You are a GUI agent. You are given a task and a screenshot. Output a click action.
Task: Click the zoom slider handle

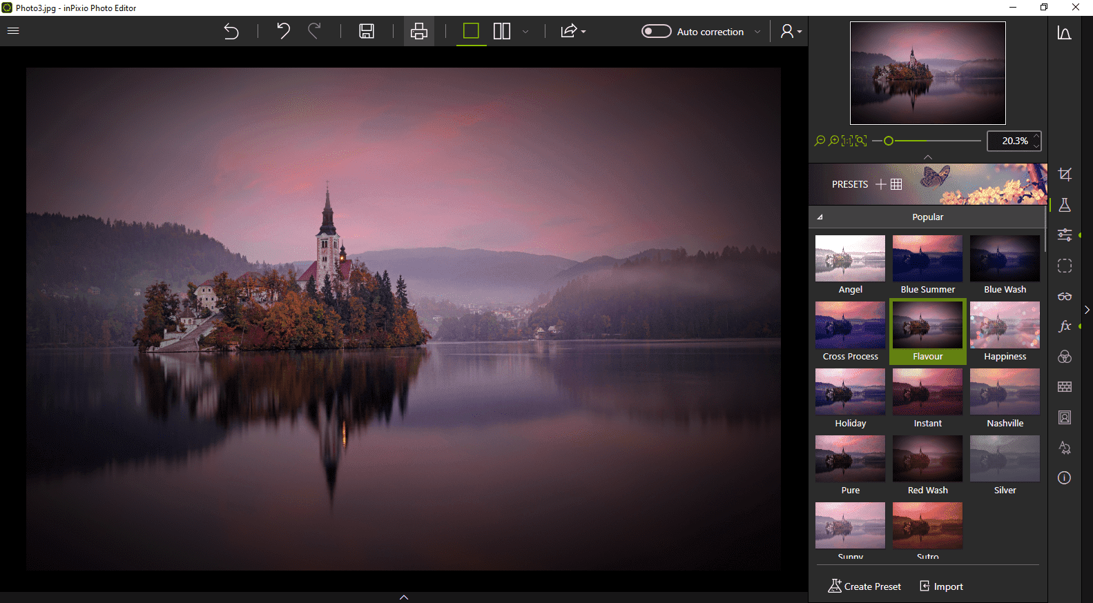pos(889,141)
